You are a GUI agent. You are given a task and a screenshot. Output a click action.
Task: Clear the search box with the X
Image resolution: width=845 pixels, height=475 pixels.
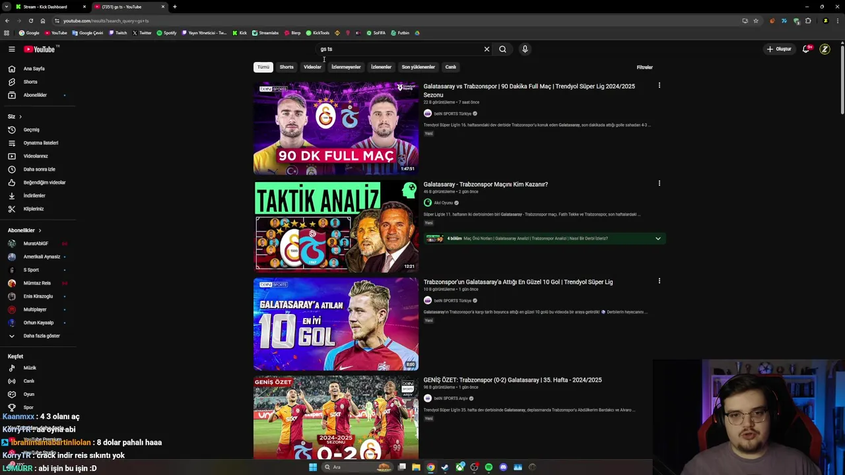[487, 49]
